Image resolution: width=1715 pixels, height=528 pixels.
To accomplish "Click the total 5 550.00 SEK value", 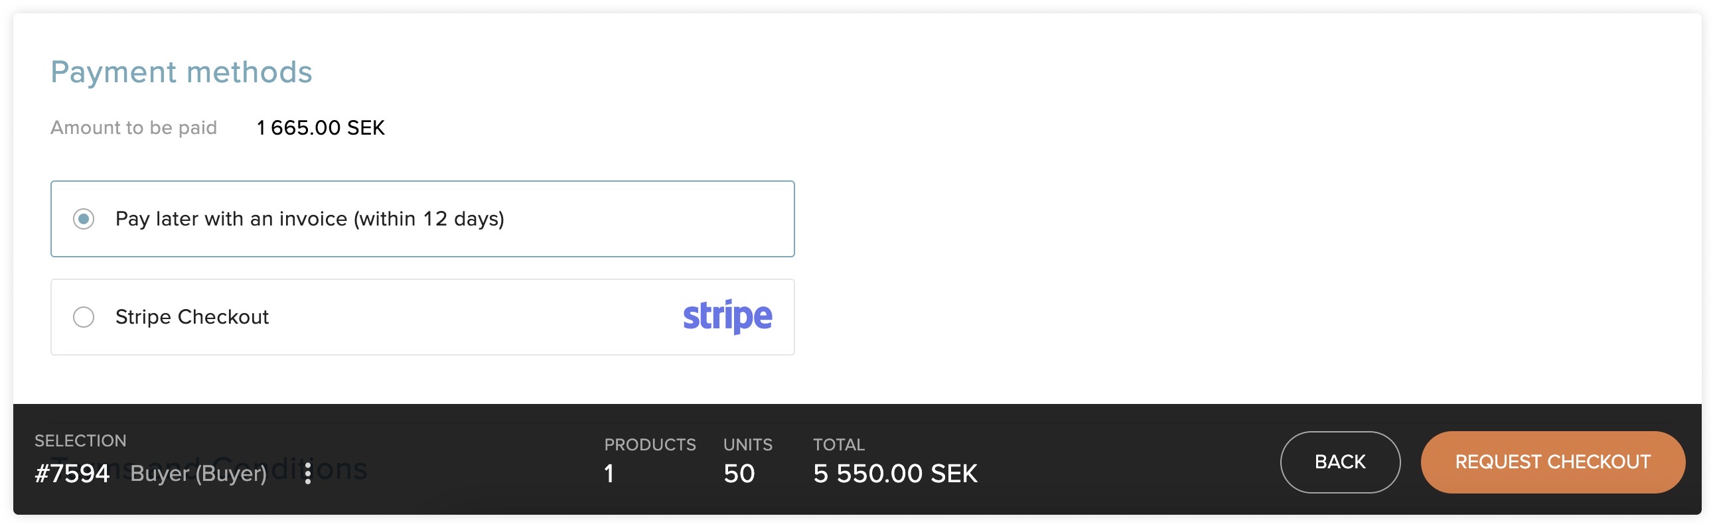I will click(895, 474).
